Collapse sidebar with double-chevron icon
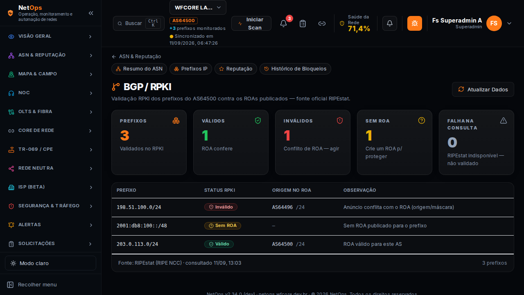524x295 pixels. [91, 13]
